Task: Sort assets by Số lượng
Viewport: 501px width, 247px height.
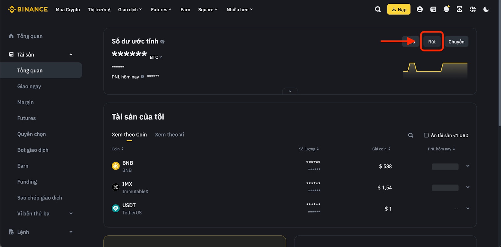Action: coord(309,149)
